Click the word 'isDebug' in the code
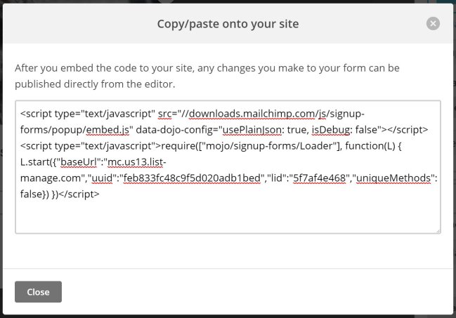Screen dimensions: 456x318 331,130
